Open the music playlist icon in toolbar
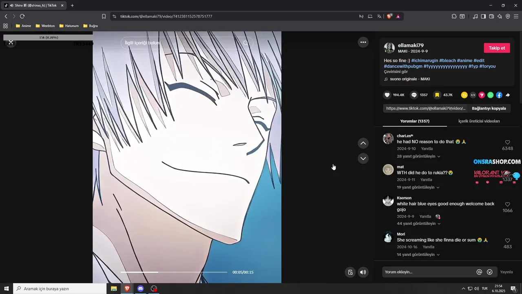 pos(475,16)
